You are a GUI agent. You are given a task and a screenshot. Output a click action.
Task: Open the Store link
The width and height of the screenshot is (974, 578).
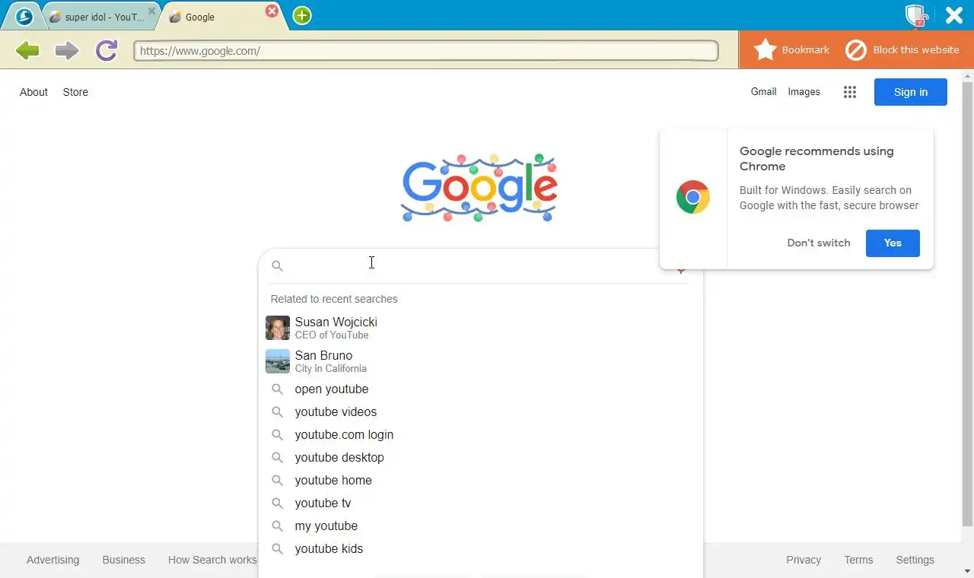[75, 92]
